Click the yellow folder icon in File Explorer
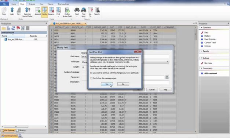The height and width of the screenshot is (138, 230). pos(4,28)
